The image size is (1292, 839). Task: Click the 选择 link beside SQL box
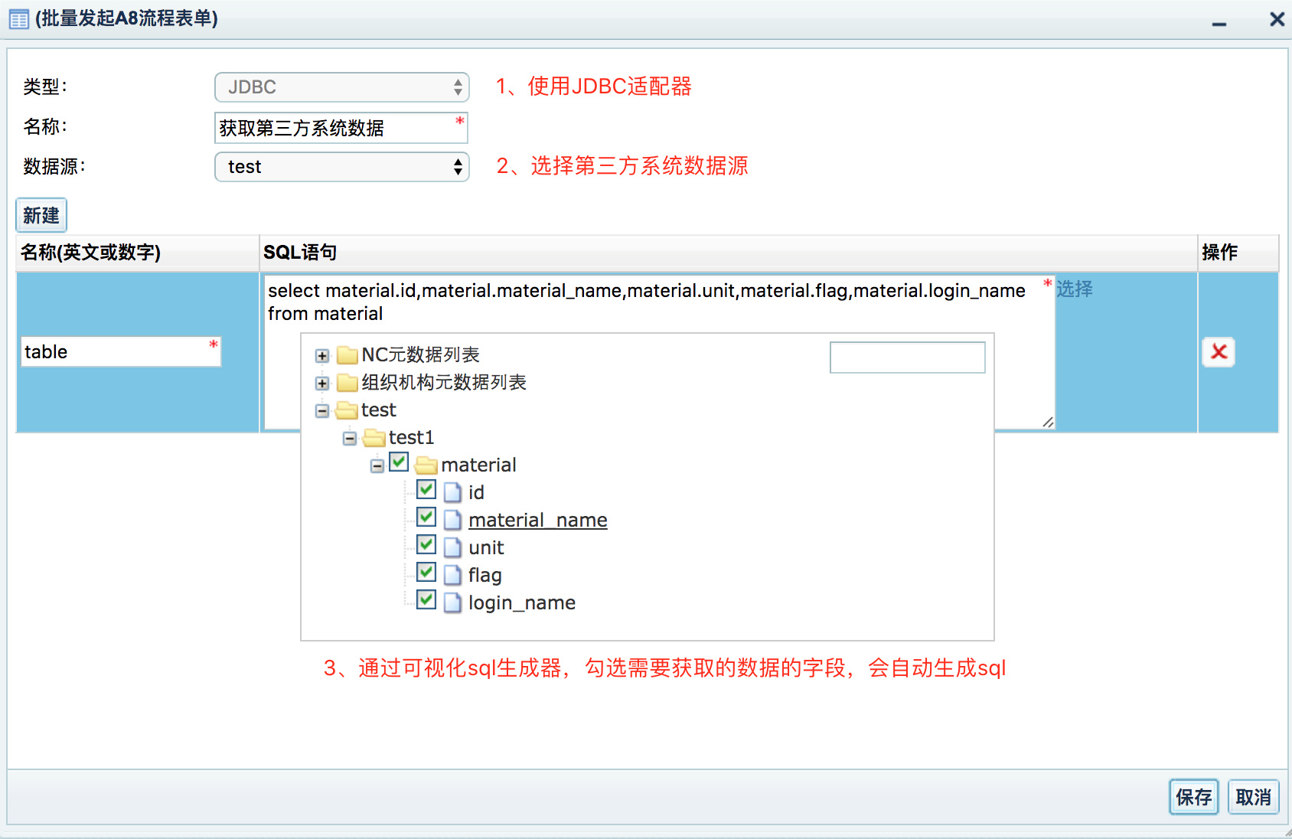tap(1075, 289)
